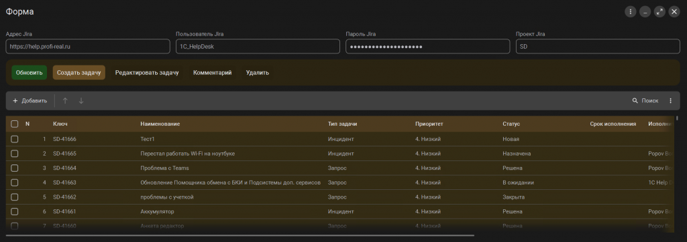
Task: Click the green Обновить button
Action: click(29, 72)
